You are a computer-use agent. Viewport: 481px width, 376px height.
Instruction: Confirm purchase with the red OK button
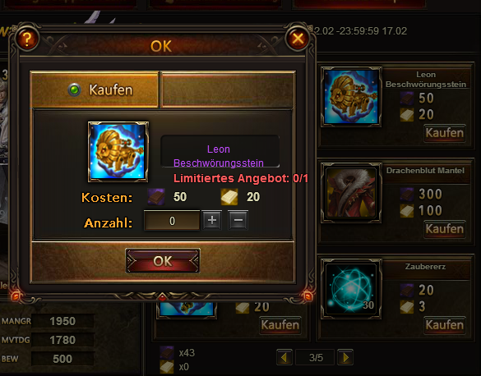tap(163, 261)
